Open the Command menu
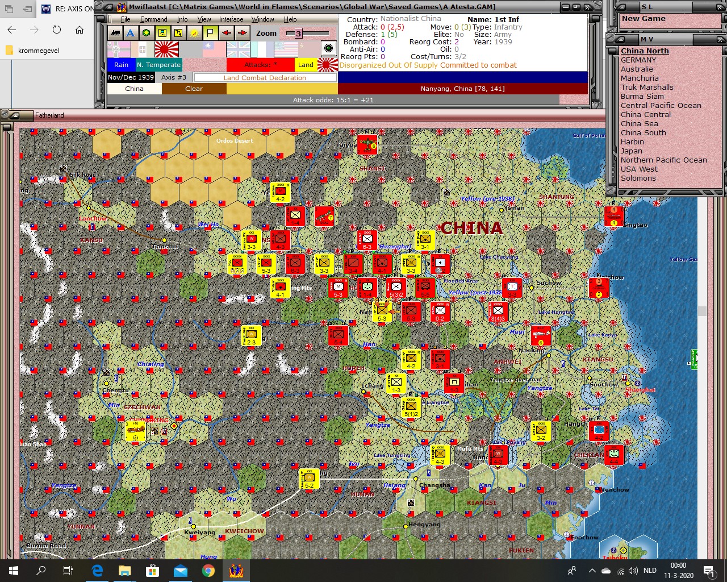Image resolution: width=727 pixels, height=582 pixels. [x=154, y=19]
